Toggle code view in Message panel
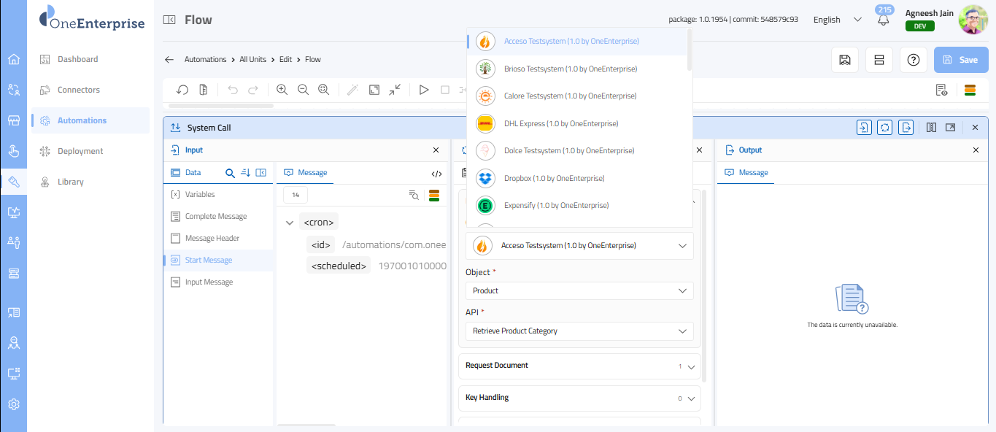Viewport: 996px width, 432px height. pyautogui.click(x=436, y=173)
